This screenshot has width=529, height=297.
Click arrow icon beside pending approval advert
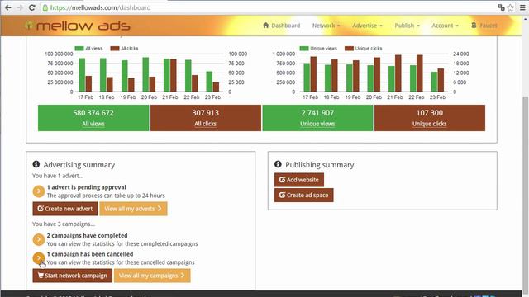[39, 191]
